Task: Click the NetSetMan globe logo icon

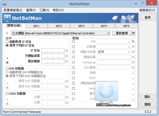Action: click(7, 18)
